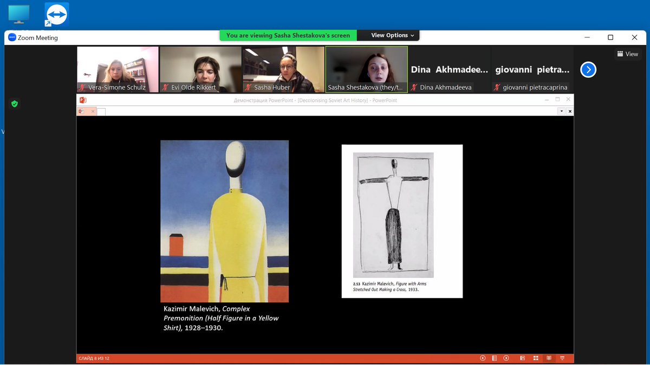Click the Figure with Arms Stretched drawing
650x365 pixels.
[393, 215]
